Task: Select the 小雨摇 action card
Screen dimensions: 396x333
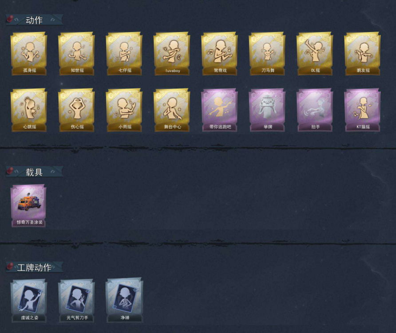Action: (x=124, y=110)
